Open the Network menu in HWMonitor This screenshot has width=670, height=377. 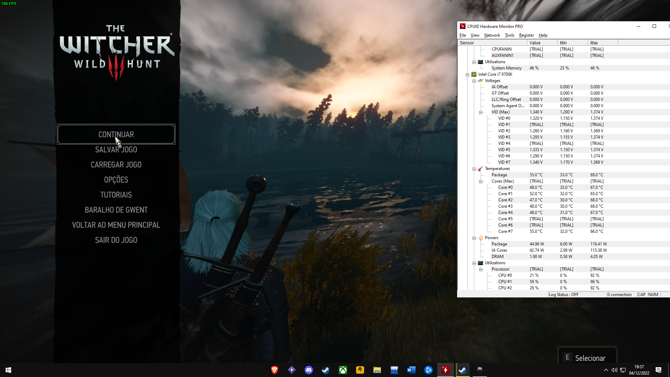pyautogui.click(x=492, y=35)
